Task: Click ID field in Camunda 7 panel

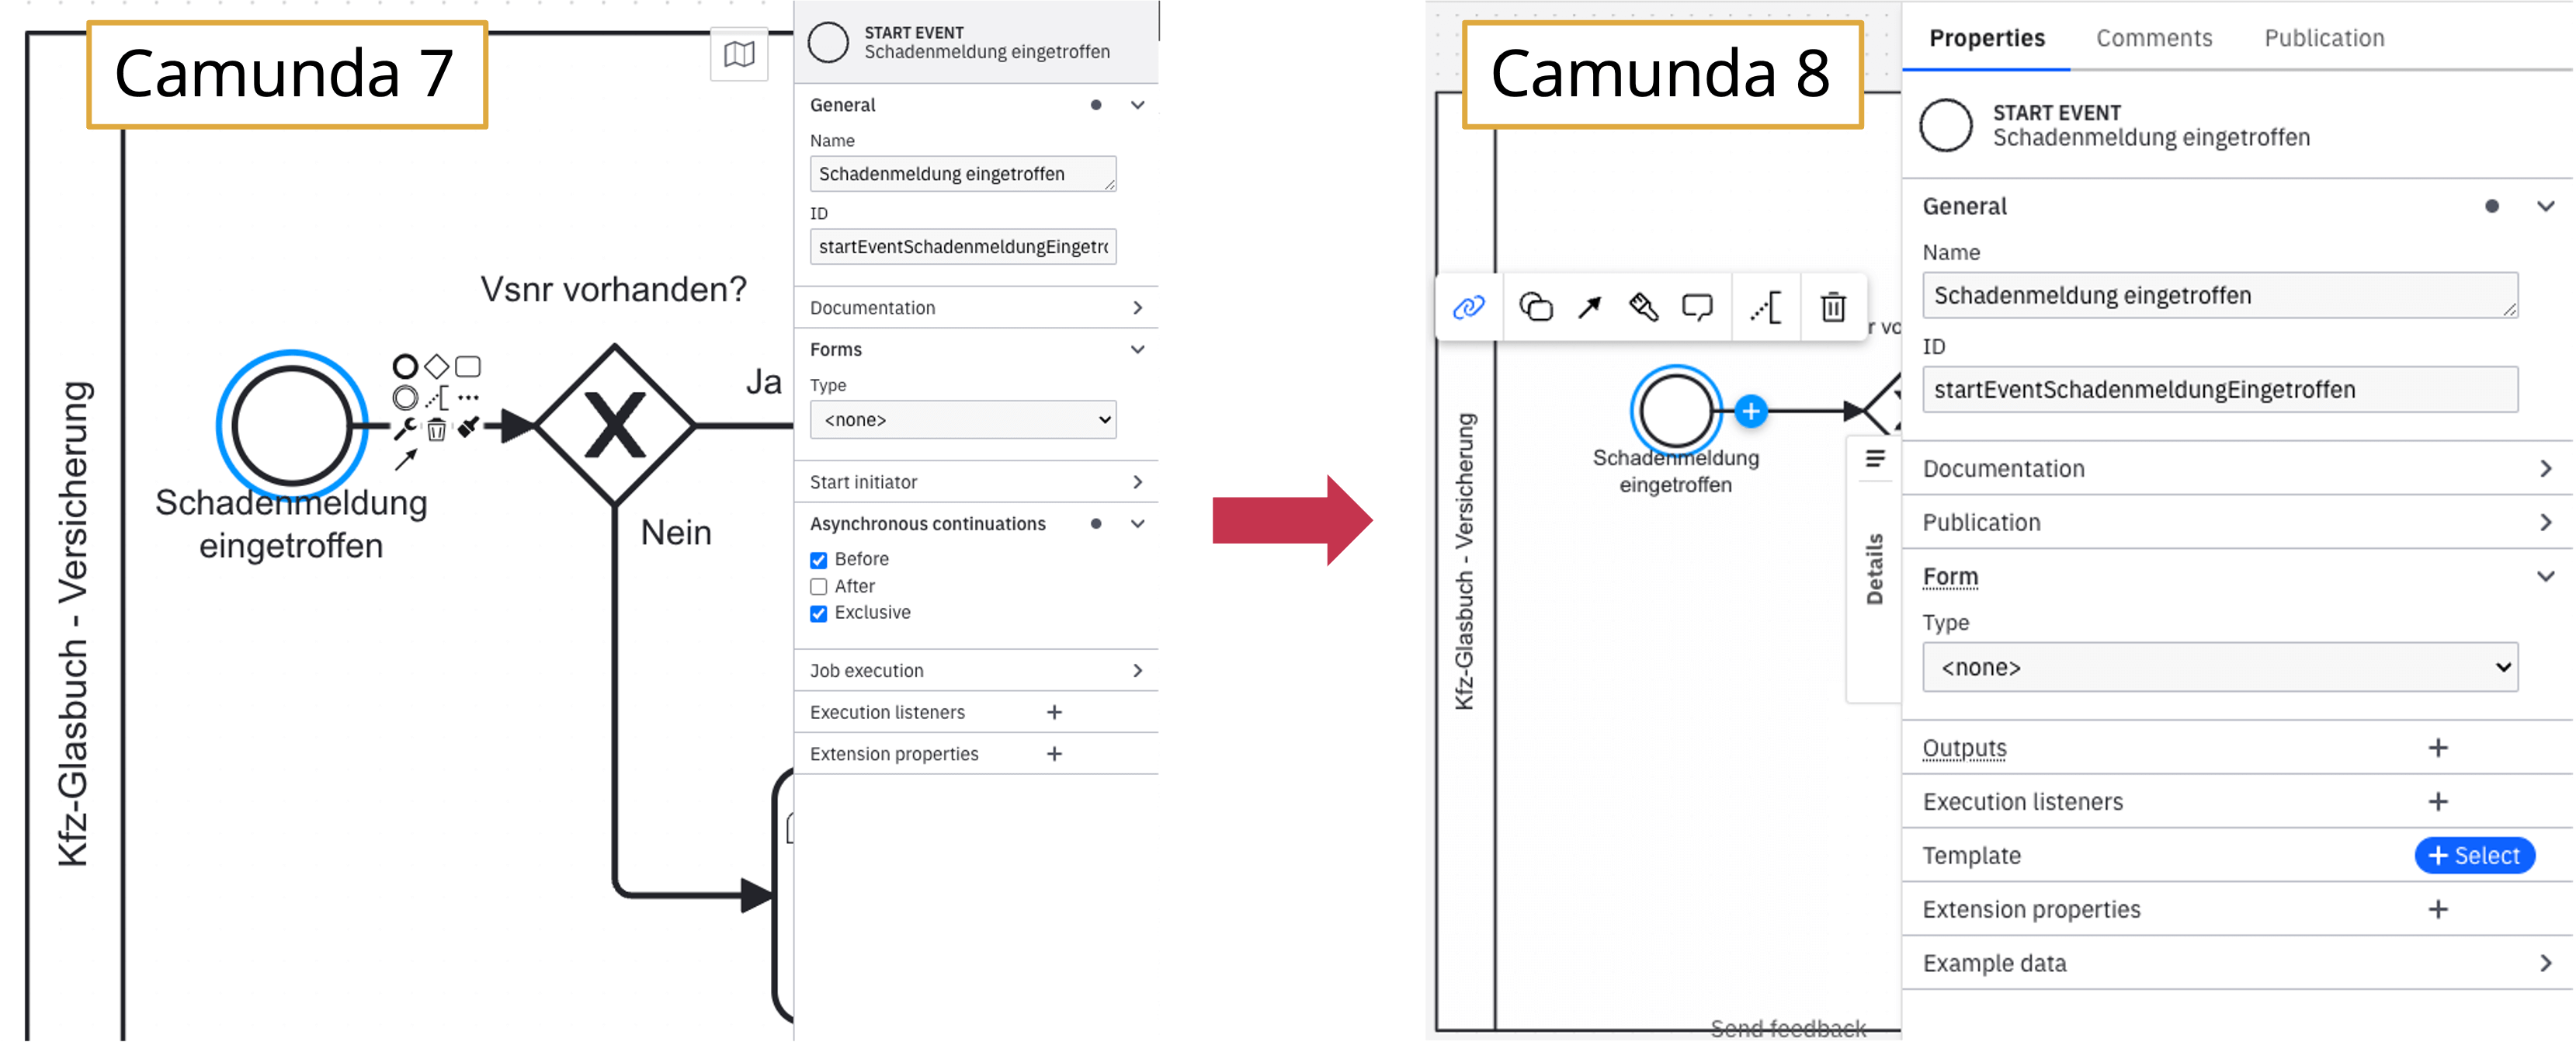Action: pyautogui.click(x=963, y=247)
